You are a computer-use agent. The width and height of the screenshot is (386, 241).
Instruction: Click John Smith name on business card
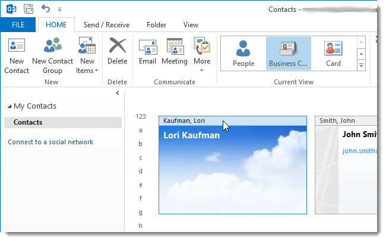(359, 134)
